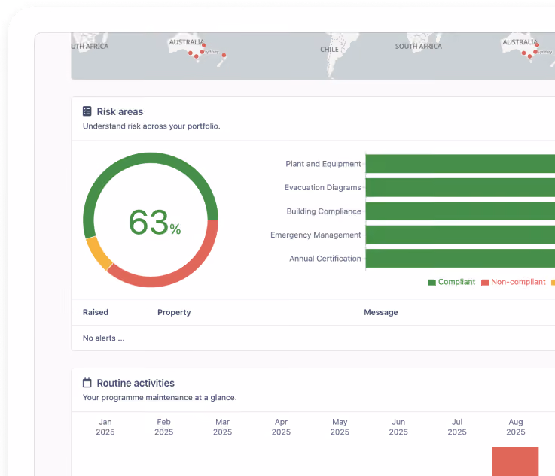
Task: Select the Jan 2025 timeline column
Action: pos(105,427)
